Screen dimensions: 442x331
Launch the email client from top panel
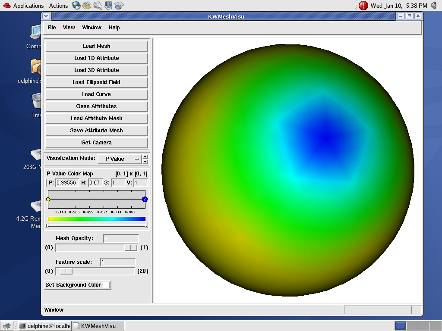(87, 6)
